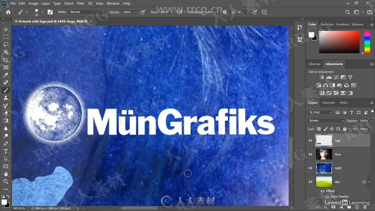Open the layer blend mode Screen dropdown

pyautogui.click(x=326, y=121)
